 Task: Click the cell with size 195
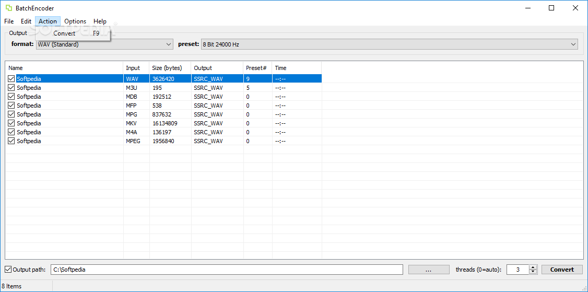pos(170,88)
